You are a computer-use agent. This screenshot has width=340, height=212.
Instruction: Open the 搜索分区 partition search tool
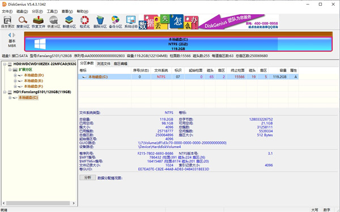23,22
